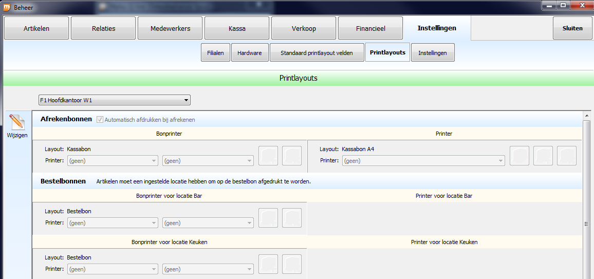The image size is (594, 279).
Task: Select the Verkoop tab
Action: coord(304,28)
